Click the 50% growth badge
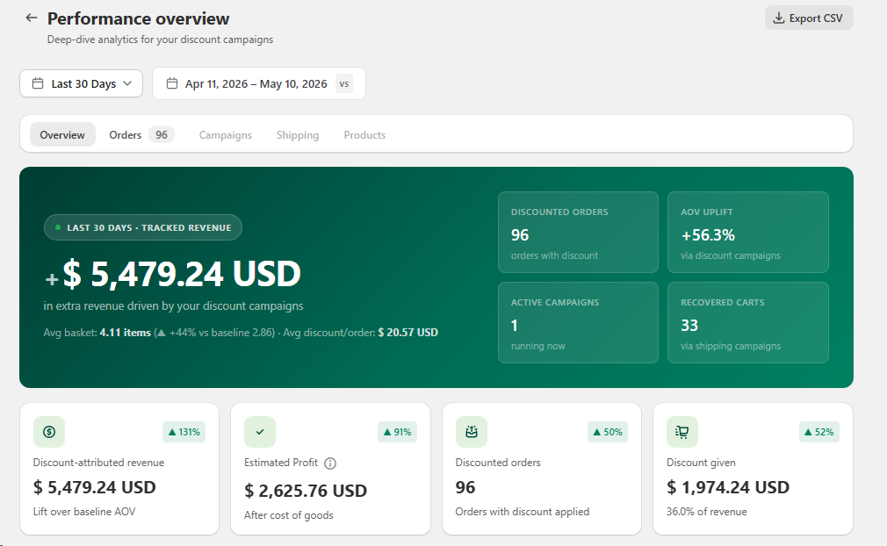This screenshot has width=887, height=546. [x=608, y=432]
